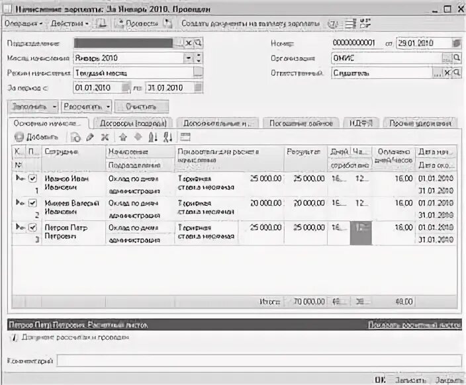Click the Очистить button
Screen dimensions: 466x385
(x=142, y=107)
